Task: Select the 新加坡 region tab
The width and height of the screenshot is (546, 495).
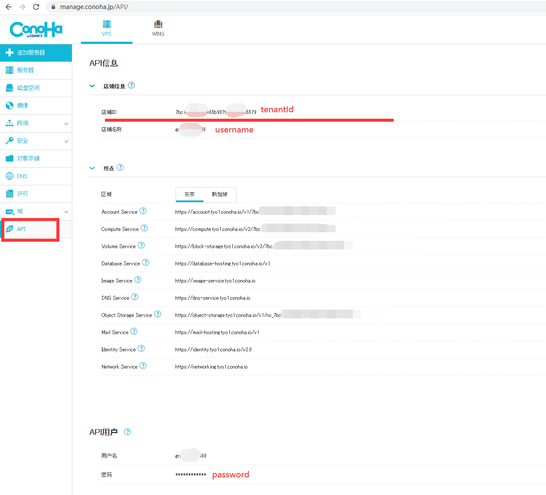Action: pos(219,194)
